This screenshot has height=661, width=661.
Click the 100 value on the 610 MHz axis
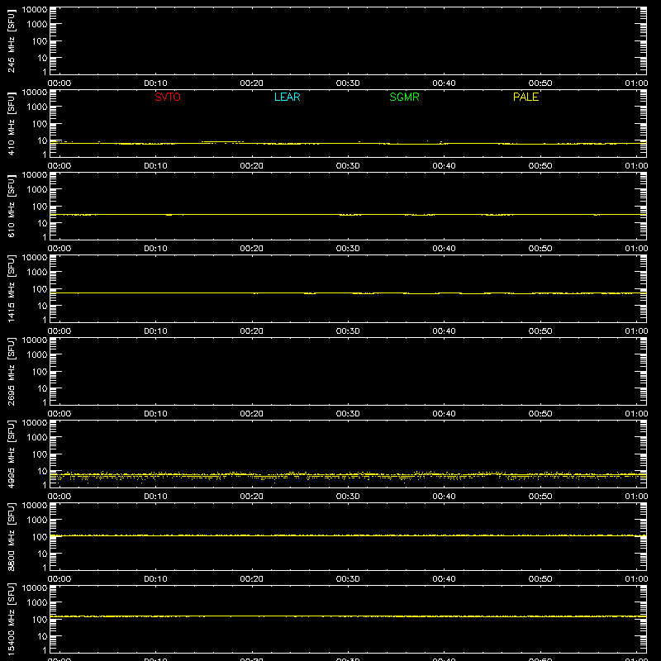click(39, 207)
